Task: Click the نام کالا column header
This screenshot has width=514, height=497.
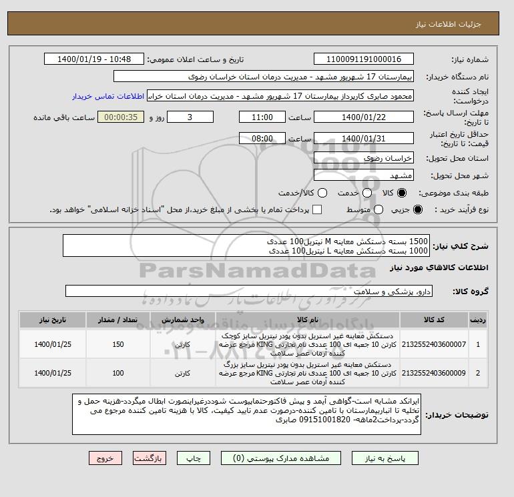Action: pyautogui.click(x=308, y=320)
